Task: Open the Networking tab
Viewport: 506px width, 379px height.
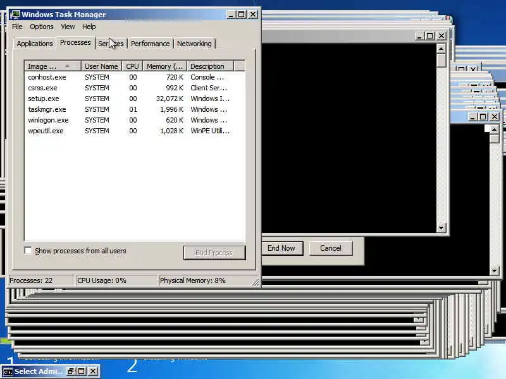Action: pos(194,44)
